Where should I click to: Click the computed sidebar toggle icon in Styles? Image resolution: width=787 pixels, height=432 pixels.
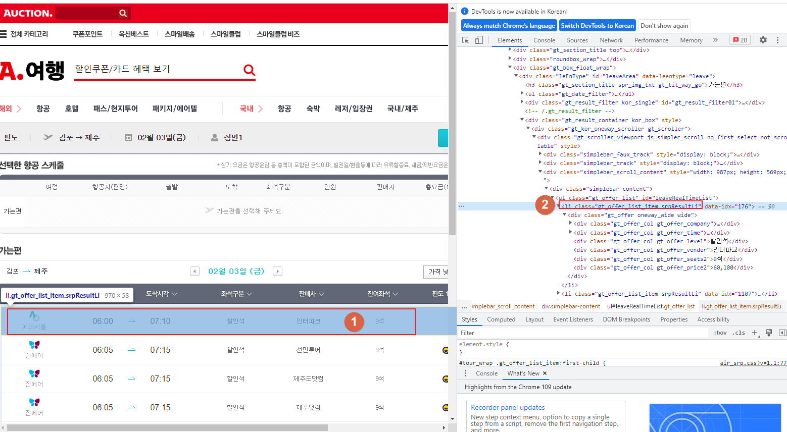point(782,333)
